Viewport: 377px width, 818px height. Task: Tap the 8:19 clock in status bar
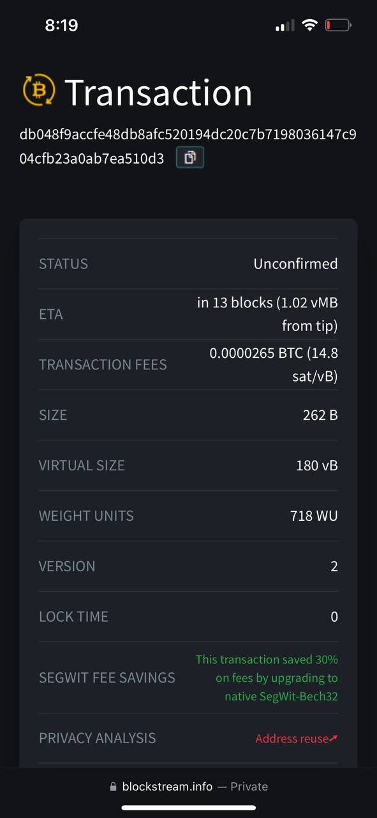pos(61,26)
